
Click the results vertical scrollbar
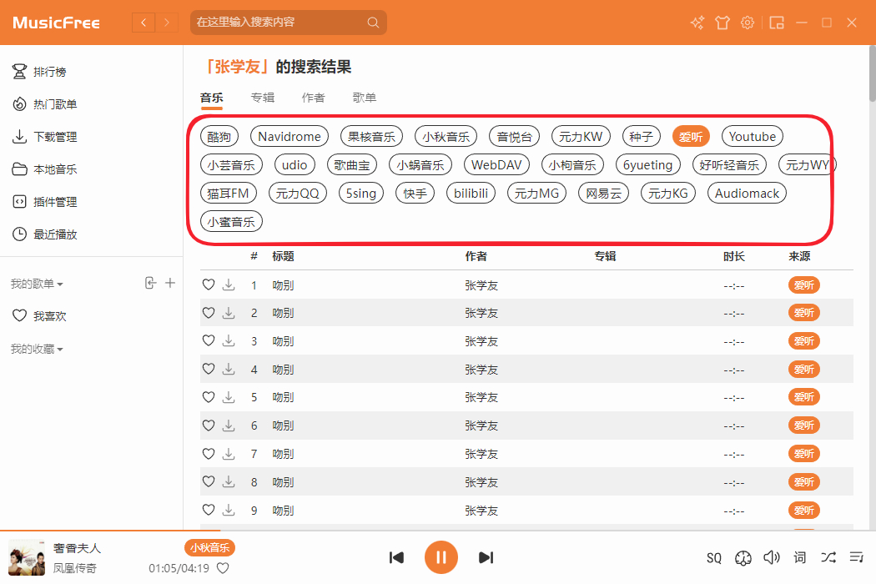click(x=872, y=73)
